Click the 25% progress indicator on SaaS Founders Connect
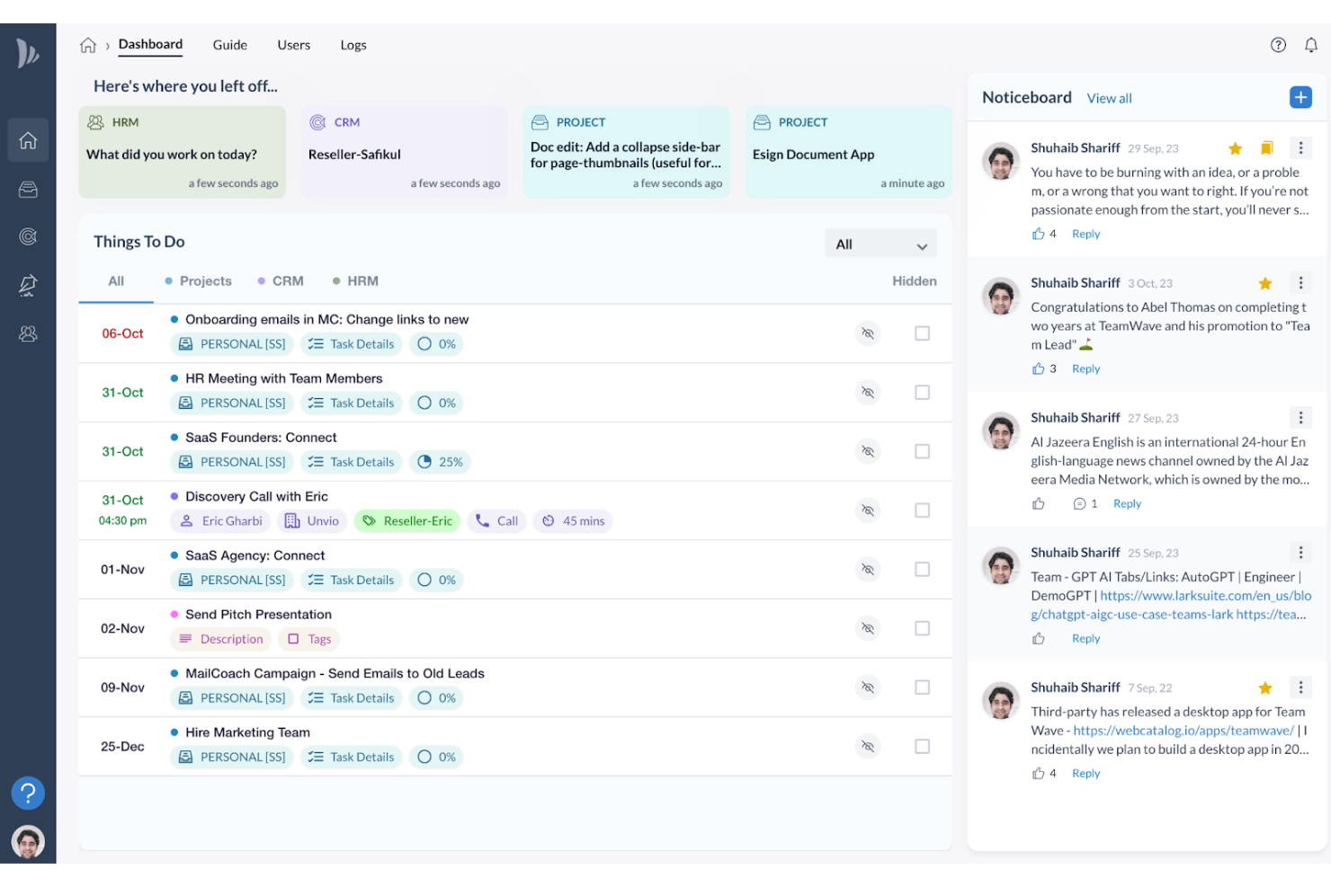This screenshot has width=1331, height=887. [439, 461]
